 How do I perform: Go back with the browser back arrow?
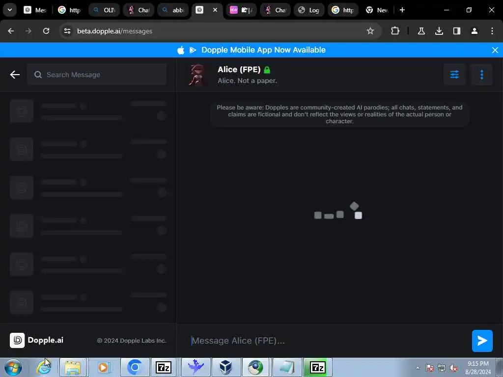(x=11, y=31)
